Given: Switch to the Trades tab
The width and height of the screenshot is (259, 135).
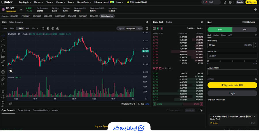Looking at the screenshot, I should tap(169, 22).
